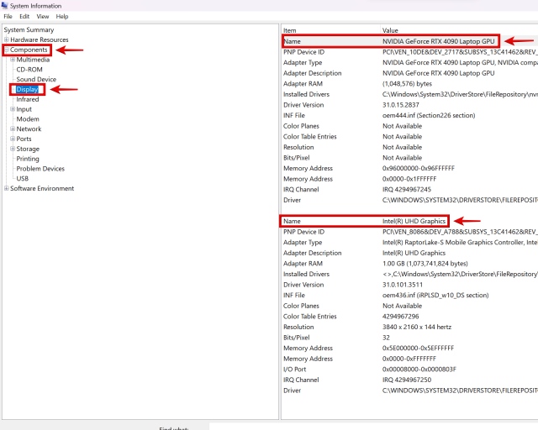Select Network in the tree
The image size is (538, 430).
29,129
